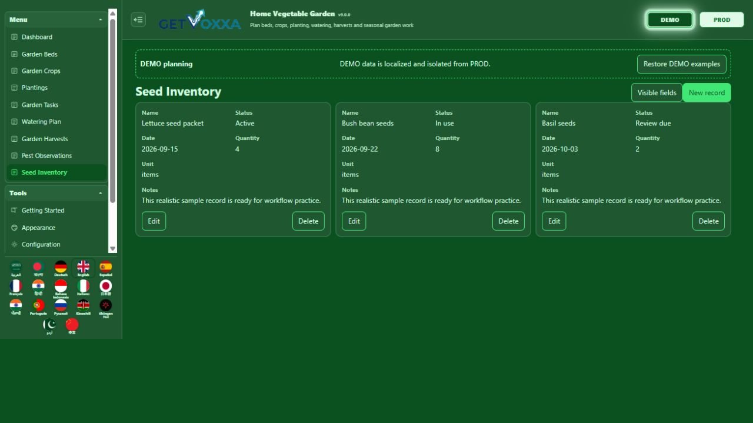Open Garden Crops menu item

[56, 71]
